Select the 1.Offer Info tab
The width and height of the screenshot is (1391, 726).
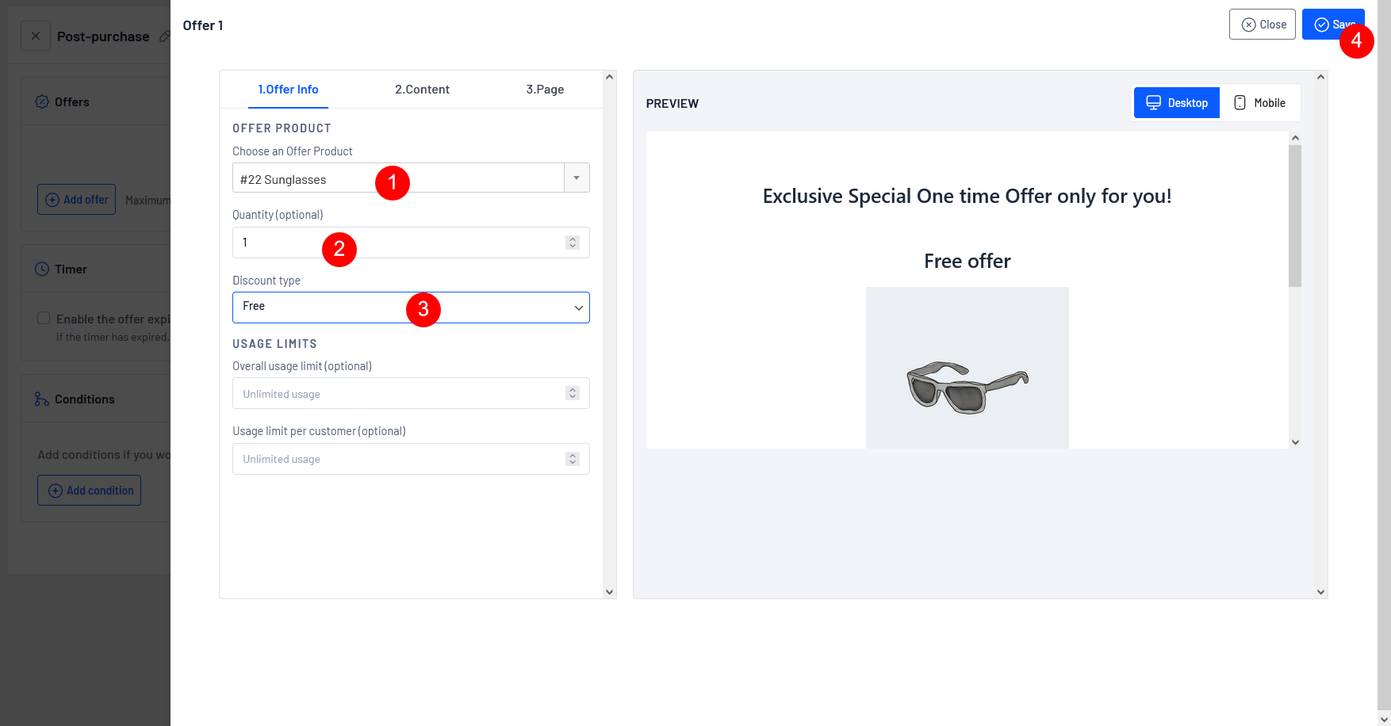288,90
